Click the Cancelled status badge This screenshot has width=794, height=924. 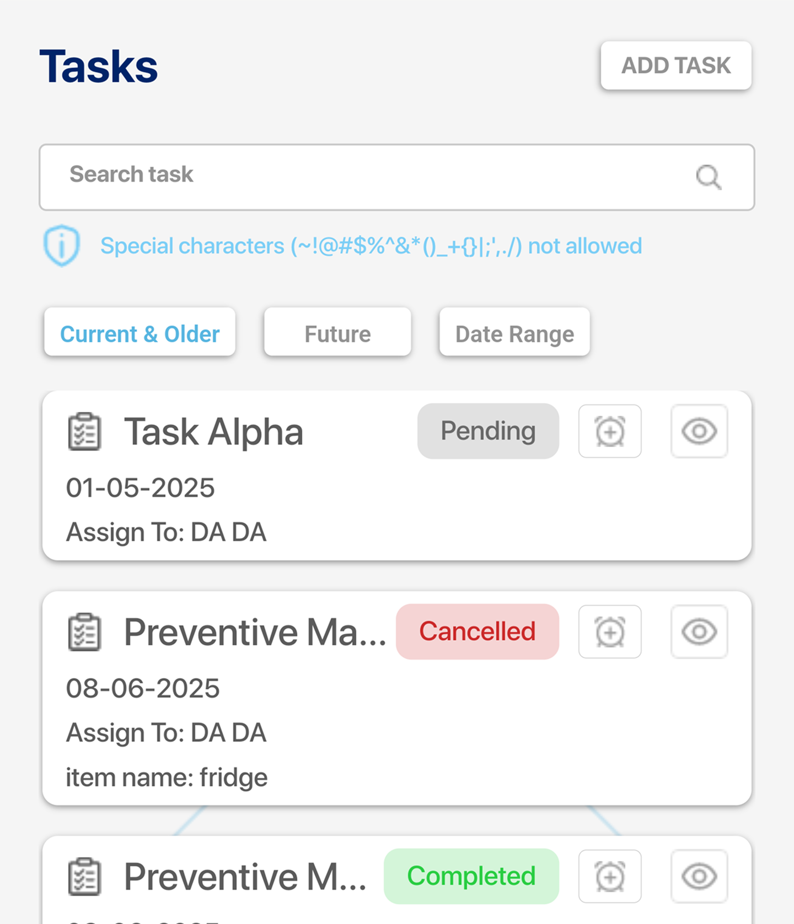(478, 631)
